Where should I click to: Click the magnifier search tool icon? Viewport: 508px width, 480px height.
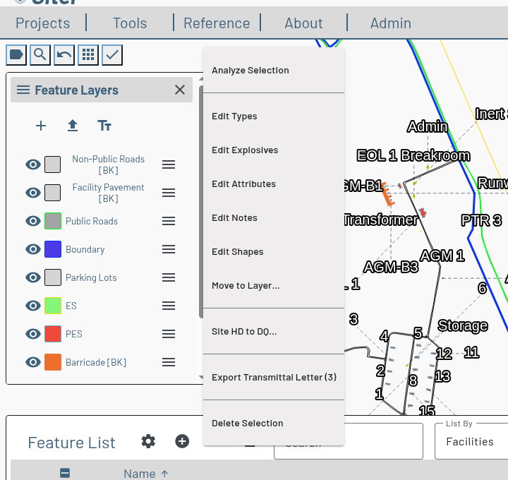click(x=40, y=55)
